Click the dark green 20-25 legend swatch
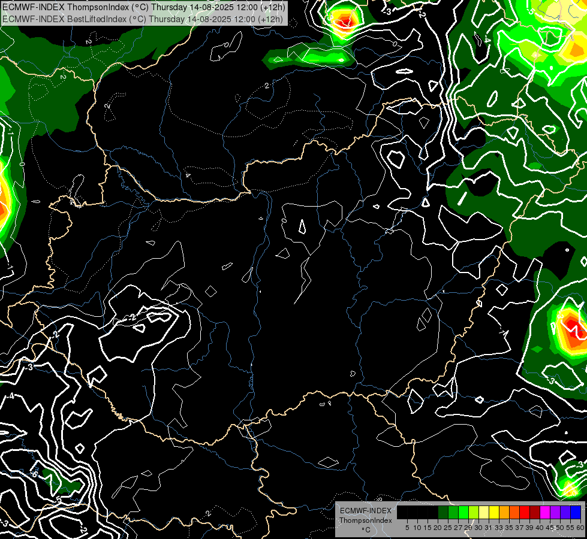587x539 pixels. coord(443,512)
